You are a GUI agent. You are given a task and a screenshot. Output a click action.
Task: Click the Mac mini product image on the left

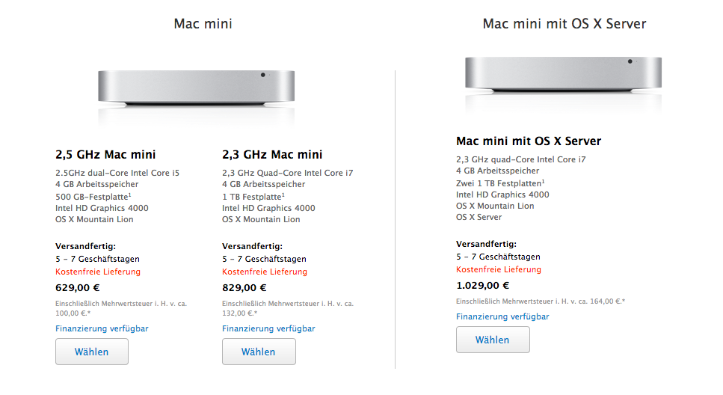pos(197,88)
